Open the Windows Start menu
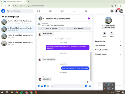 (x=2, y=92)
